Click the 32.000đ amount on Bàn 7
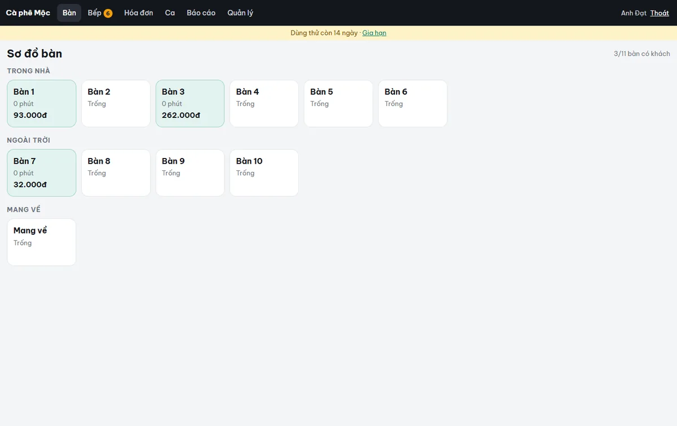The width and height of the screenshot is (677, 426). point(30,185)
